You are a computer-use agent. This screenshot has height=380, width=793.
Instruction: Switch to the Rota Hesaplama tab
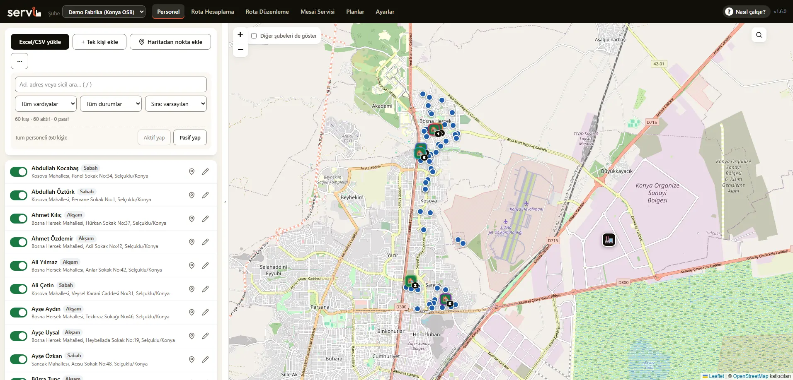(x=213, y=12)
